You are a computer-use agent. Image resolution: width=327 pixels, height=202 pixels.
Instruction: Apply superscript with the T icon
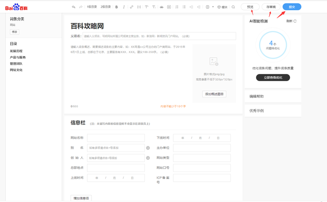pos(147,7)
